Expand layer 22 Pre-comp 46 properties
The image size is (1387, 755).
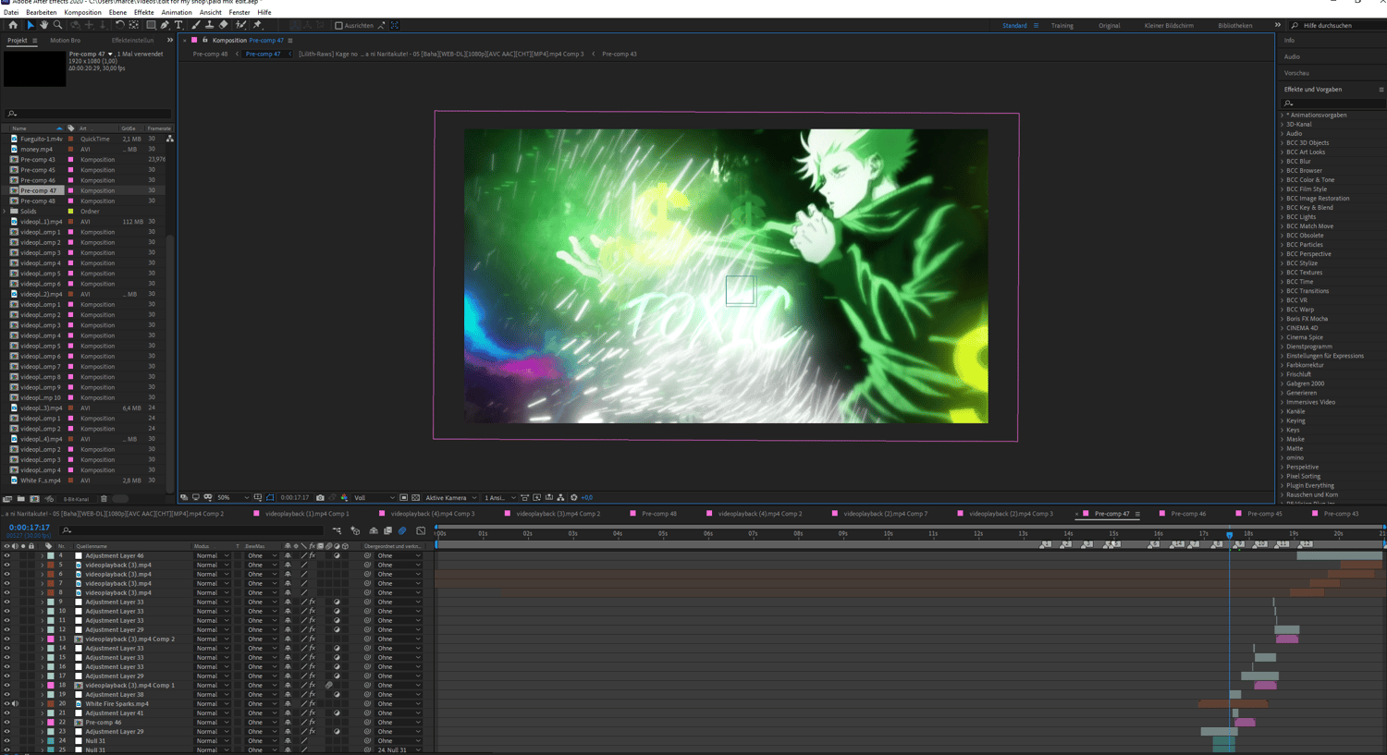coord(42,722)
